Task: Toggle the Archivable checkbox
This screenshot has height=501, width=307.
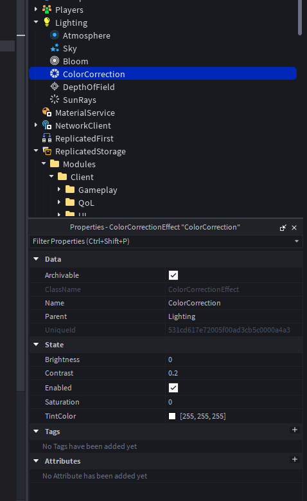Action: pyautogui.click(x=173, y=275)
